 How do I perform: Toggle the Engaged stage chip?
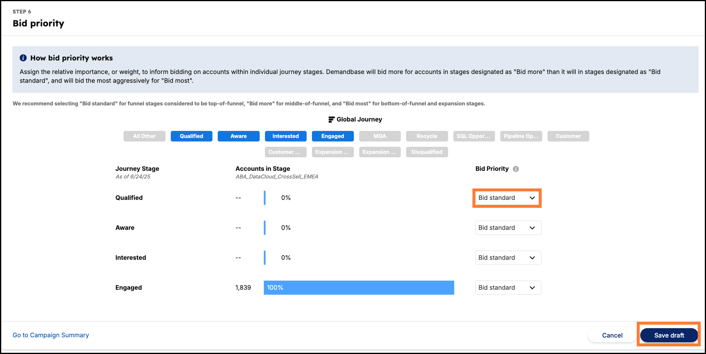point(333,136)
